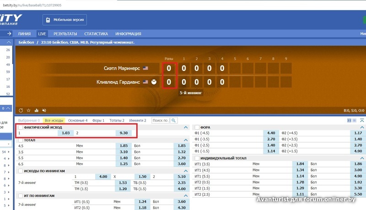Tick the ТОТАЛ checkbox
This screenshot has width=366, height=210.
tap(21, 140)
